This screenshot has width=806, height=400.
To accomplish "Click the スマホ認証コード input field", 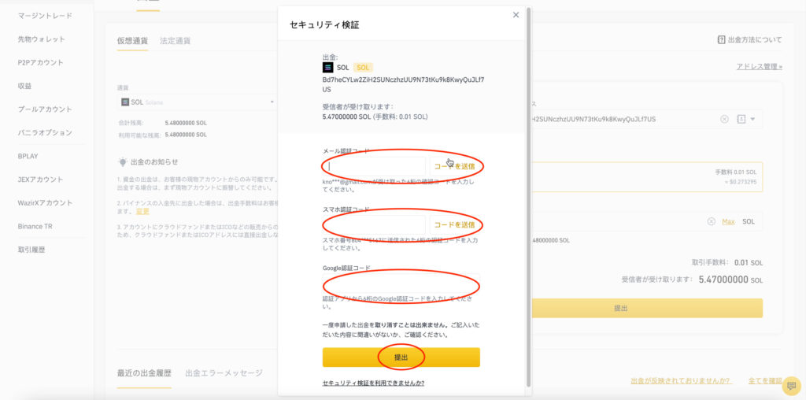I will coord(374,224).
